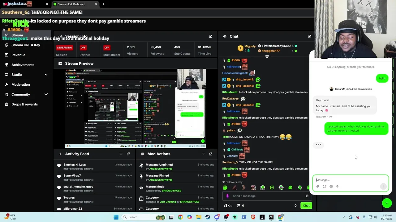396x222 pixels.
Task: Click purple microphone icon in chat input
Action: tap(227, 196)
